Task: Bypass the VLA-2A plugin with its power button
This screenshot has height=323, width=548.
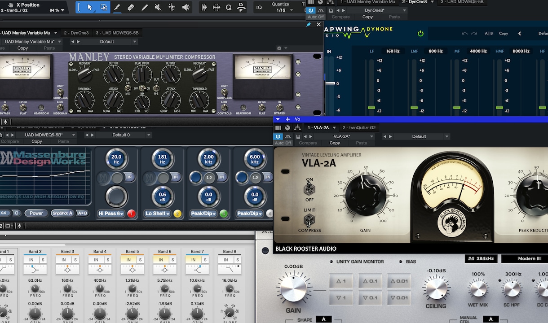Action: coord(278,136)
